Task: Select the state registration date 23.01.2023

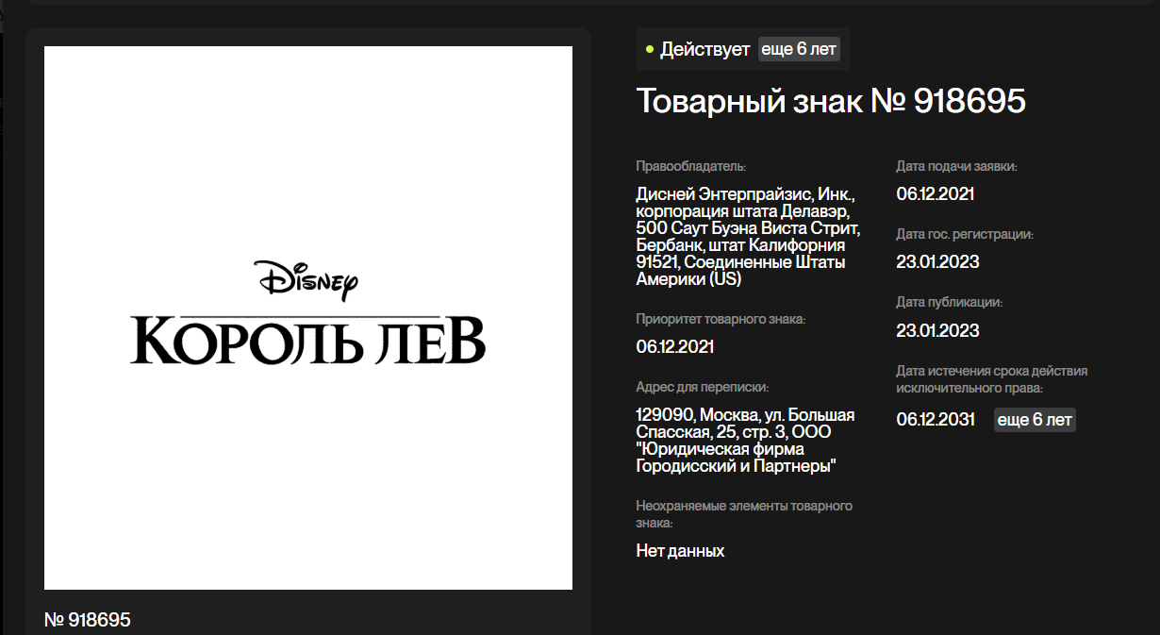Action: pos(937,262)
